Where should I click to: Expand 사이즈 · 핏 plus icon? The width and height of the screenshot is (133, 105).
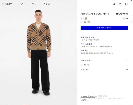[x=127, y=65]
